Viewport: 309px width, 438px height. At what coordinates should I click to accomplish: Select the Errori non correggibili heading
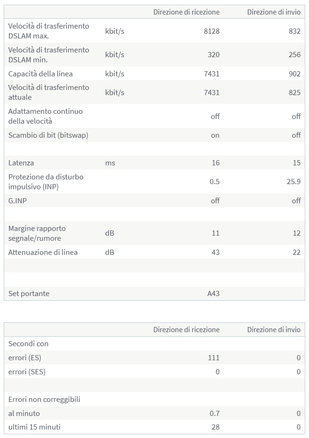click(x=44, y=400)
